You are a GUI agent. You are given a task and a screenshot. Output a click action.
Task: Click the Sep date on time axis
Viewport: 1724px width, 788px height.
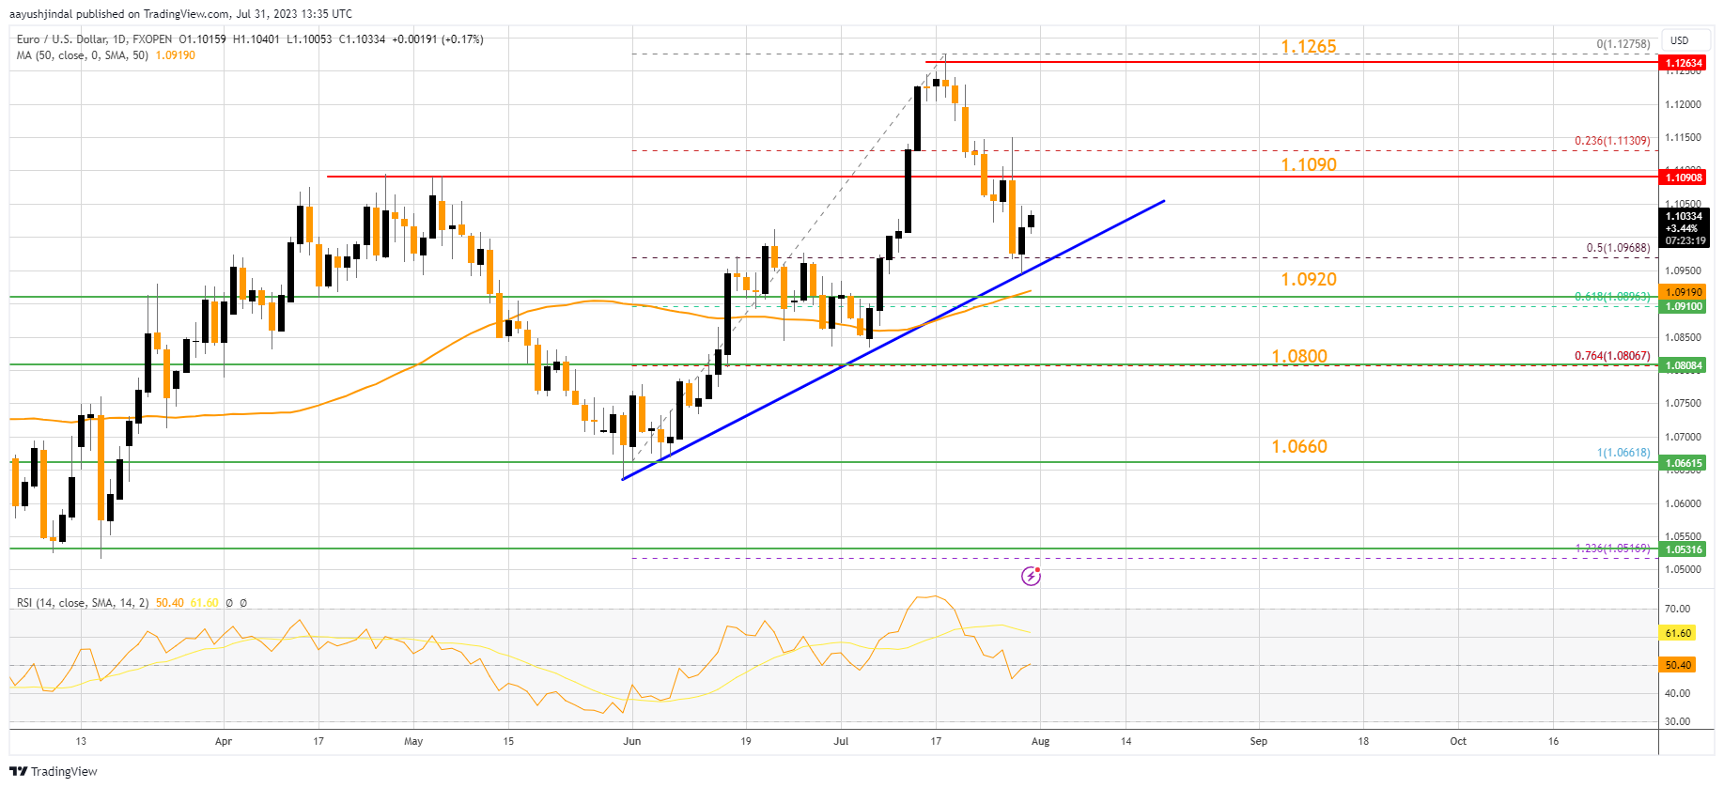pos(1258,741)
